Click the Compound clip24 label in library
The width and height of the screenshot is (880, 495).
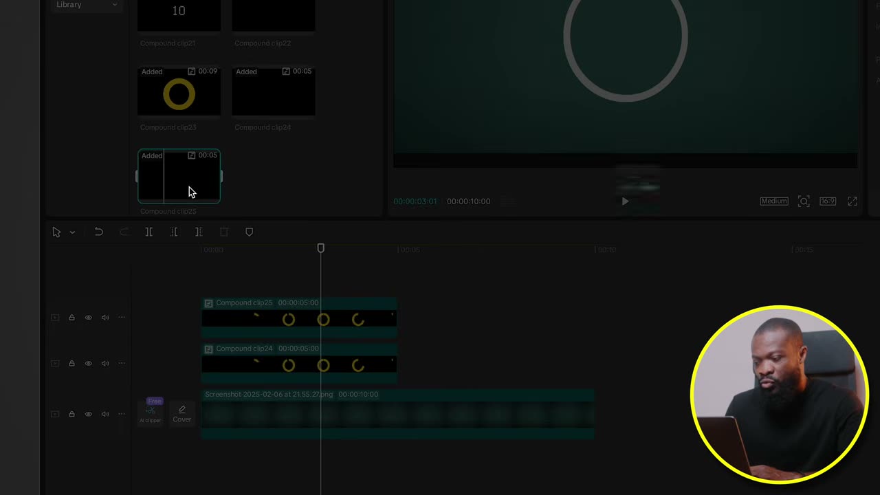click(x=263, y=127)
